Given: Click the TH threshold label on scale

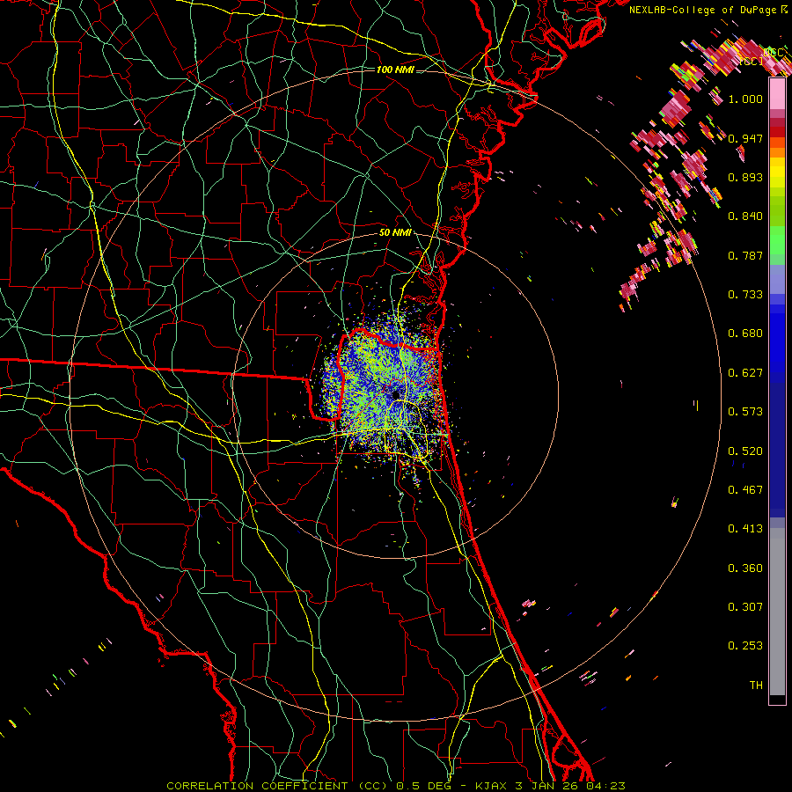Looking at the screenshot, I should [x=756, y=686].
